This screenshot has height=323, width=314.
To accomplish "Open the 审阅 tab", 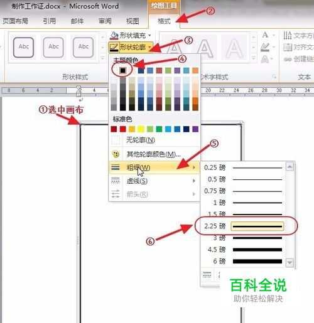I will tap(105, 21).
